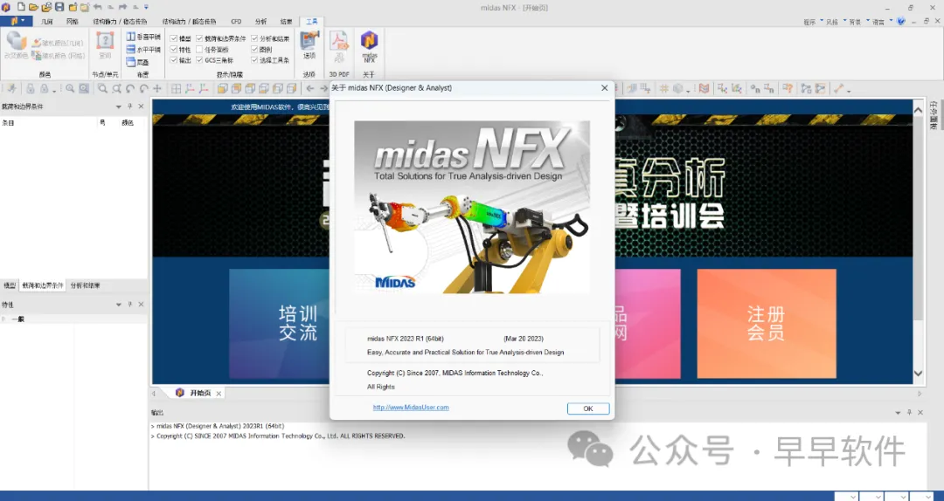Select the 模型 tab in left panel
This screenshot has width=944, height=501.
10,285
